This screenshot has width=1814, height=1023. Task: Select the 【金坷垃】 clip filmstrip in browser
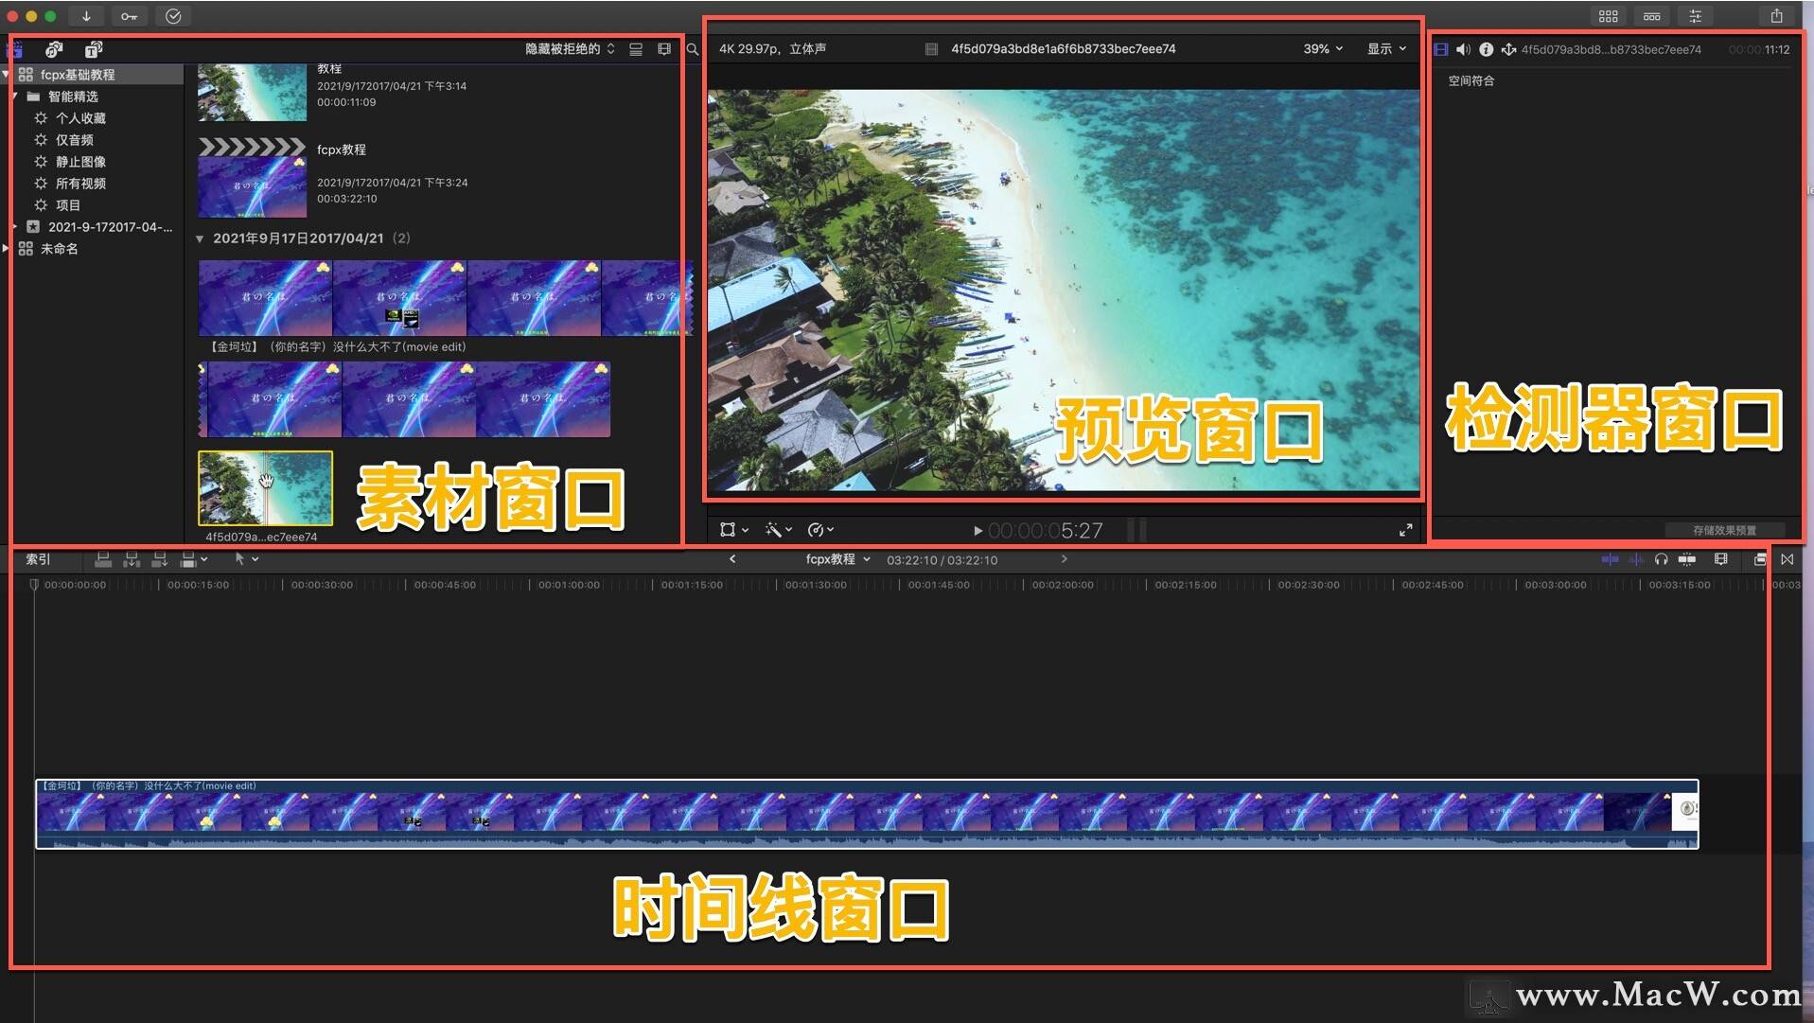coord(445,298)
